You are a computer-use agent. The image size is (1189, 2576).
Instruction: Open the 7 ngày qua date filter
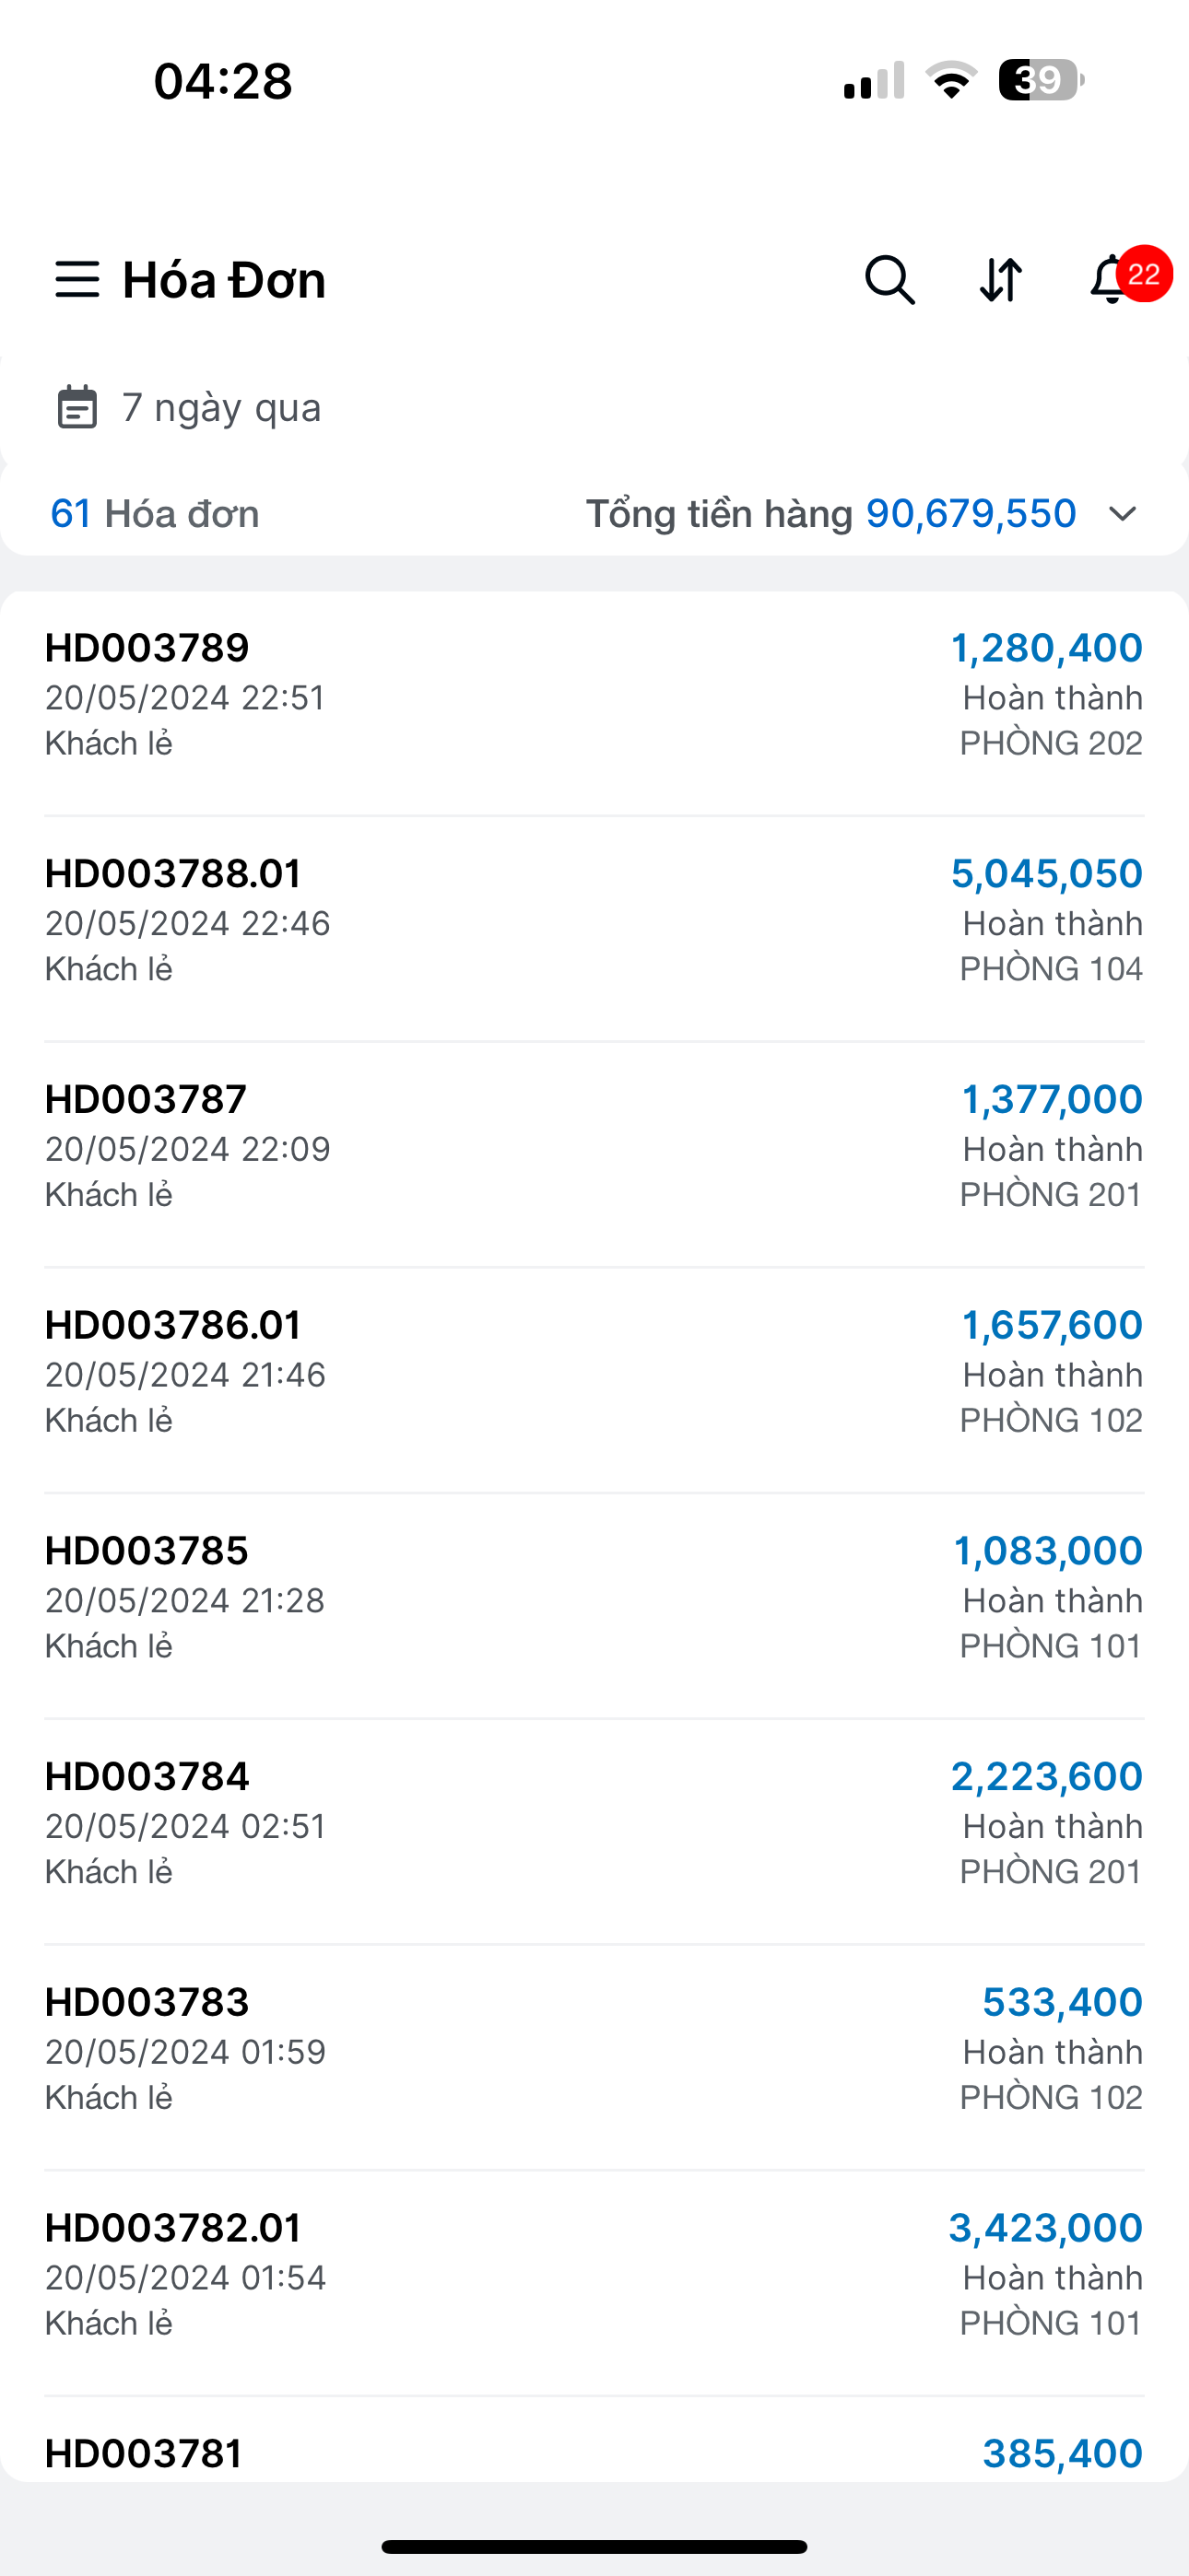pos(221,408)
